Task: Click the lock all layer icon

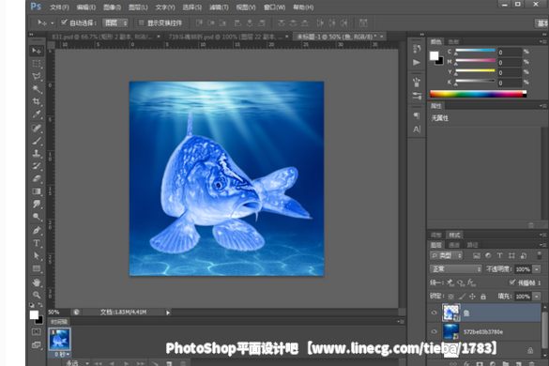Action: [483, 297]
